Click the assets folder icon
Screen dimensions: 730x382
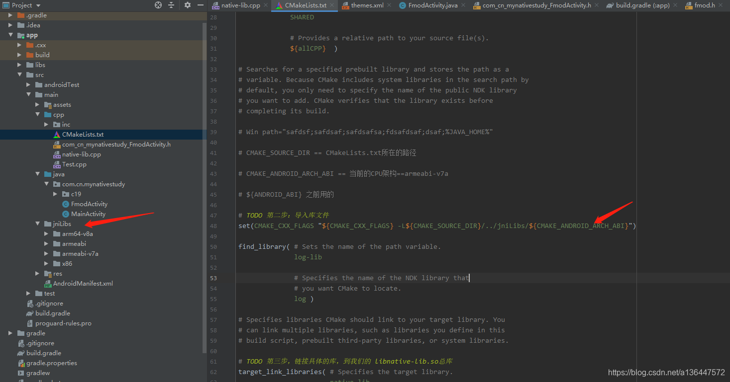pos(48,105)
